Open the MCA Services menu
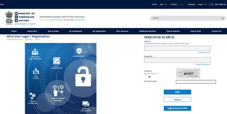 tap(122, 31)
